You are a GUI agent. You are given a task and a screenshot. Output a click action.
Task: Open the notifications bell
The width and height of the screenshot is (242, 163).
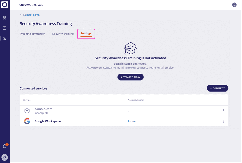click(x=5, y=146)
